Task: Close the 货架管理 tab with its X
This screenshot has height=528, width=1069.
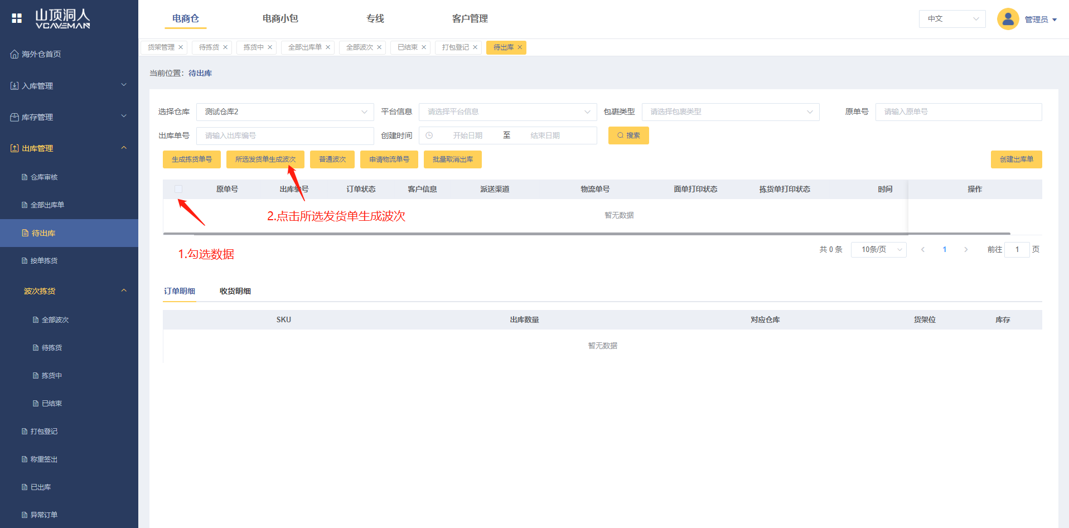Action: click(x=181, y=47)
